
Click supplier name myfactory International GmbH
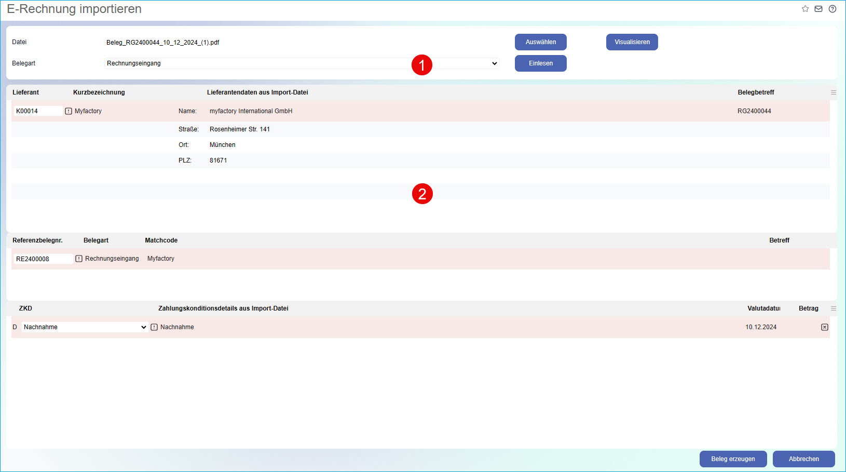pos(251,111)
